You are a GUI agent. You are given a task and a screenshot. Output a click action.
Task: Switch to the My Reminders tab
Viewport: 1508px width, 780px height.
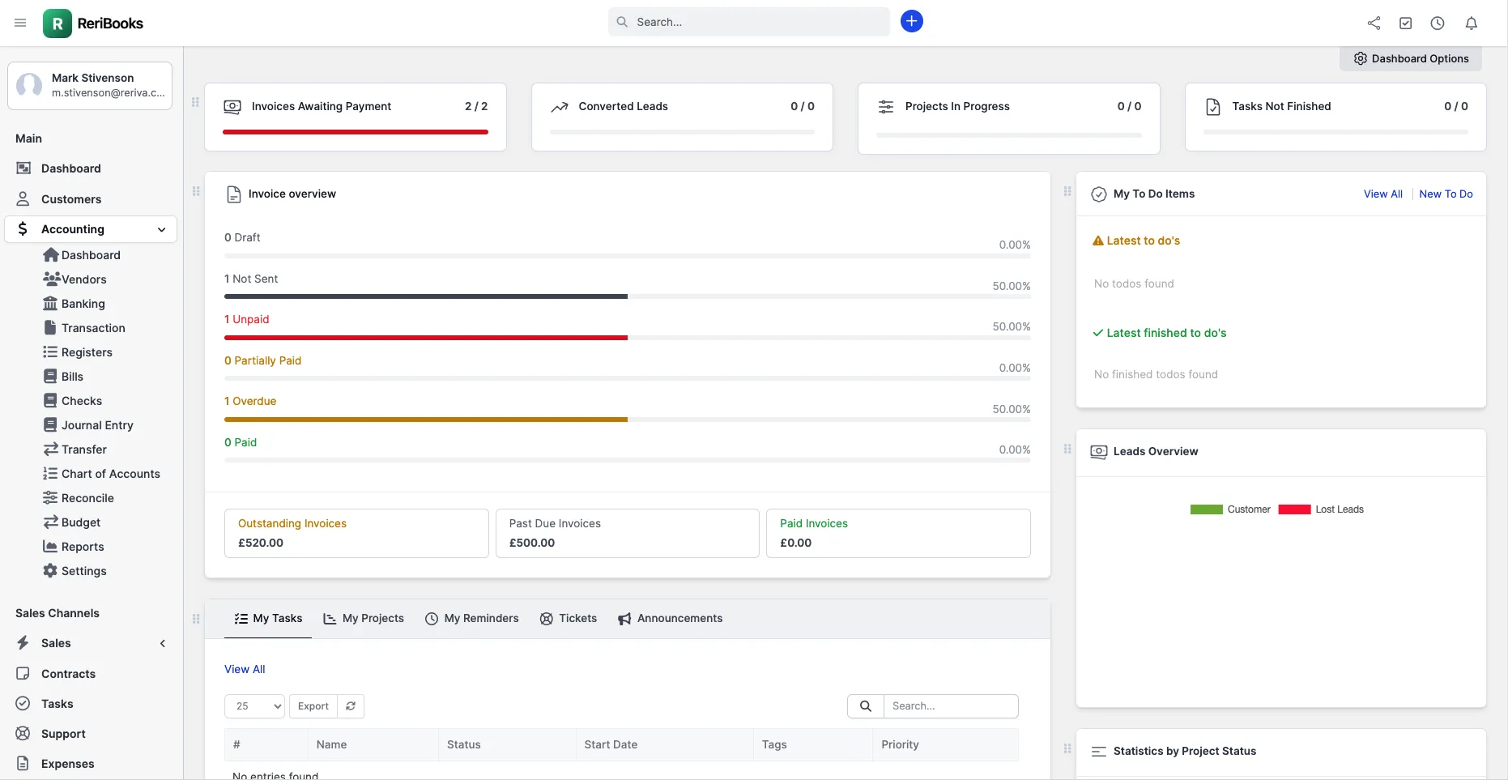pos(472,619)
